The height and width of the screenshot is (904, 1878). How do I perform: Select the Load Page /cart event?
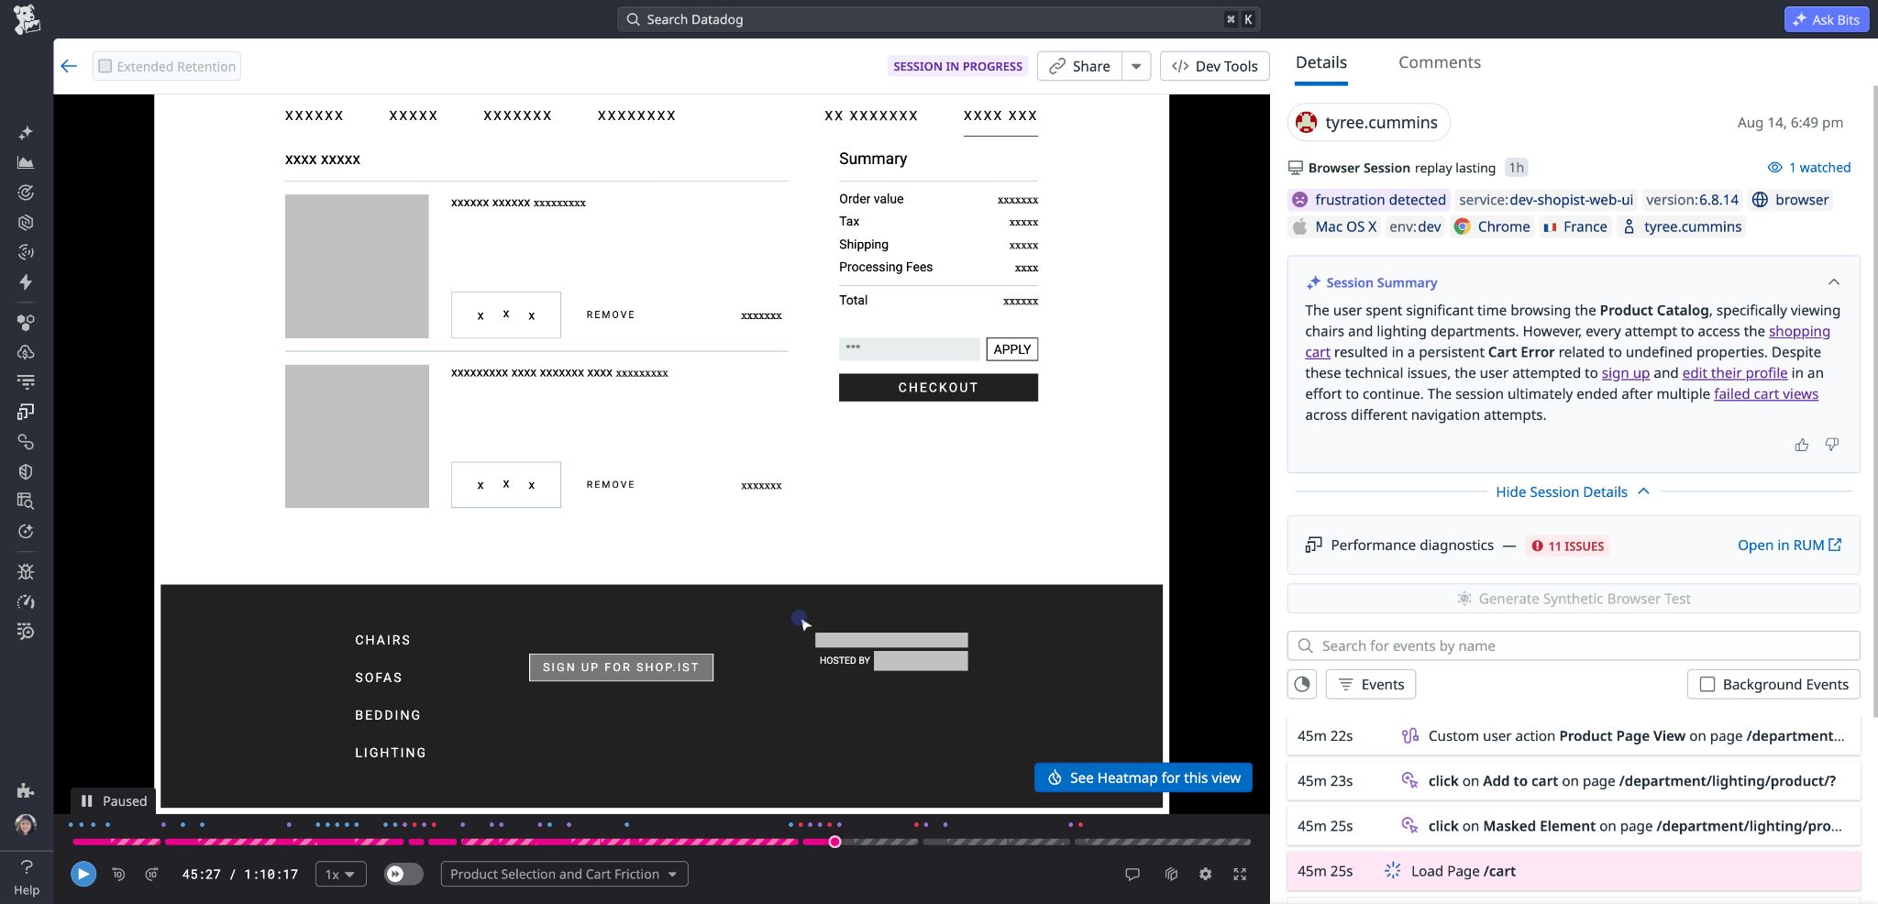pyautogui.click(x=1574, y=871)
